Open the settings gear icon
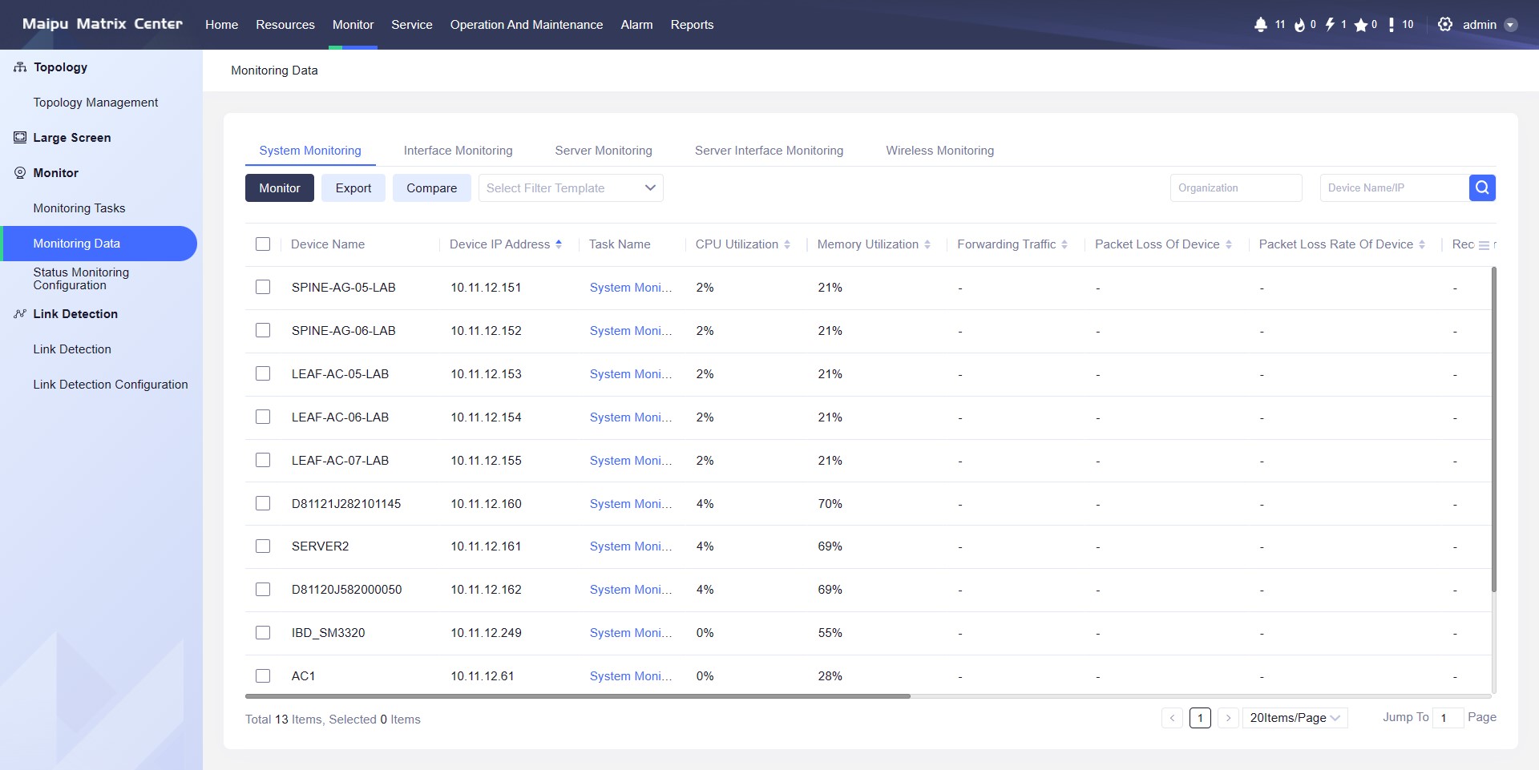 coord(1445,25)
